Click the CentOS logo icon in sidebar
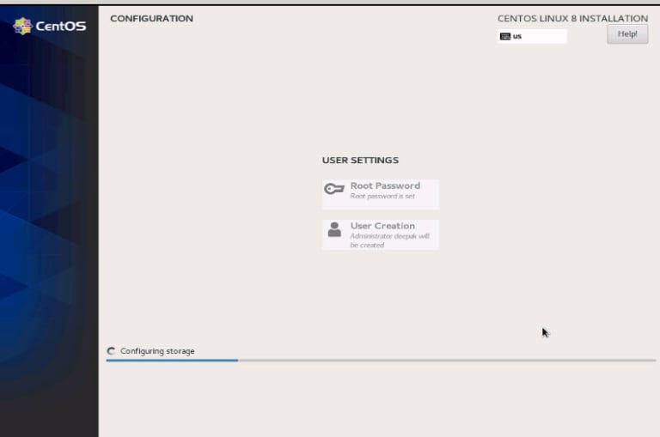The height and width of the screenshot is (437, 660). click(x=22, y=26)
